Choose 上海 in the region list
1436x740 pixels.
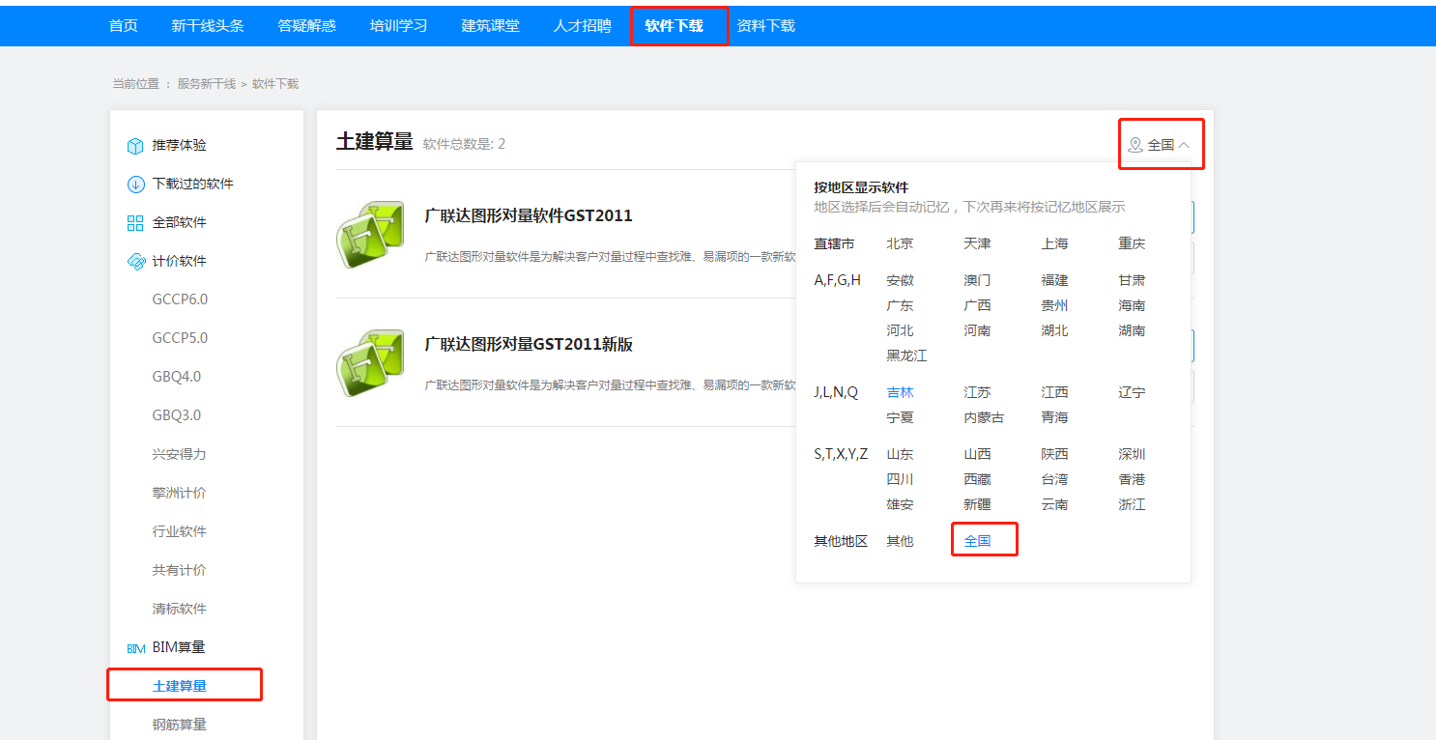pos(1054,243)
